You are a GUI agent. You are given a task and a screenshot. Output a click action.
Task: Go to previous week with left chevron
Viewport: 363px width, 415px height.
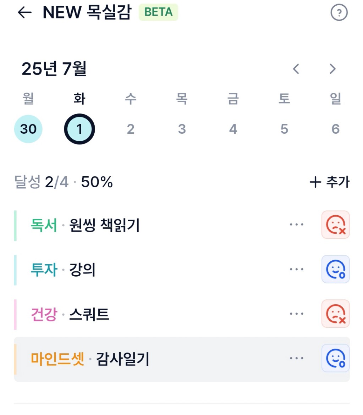296,69
